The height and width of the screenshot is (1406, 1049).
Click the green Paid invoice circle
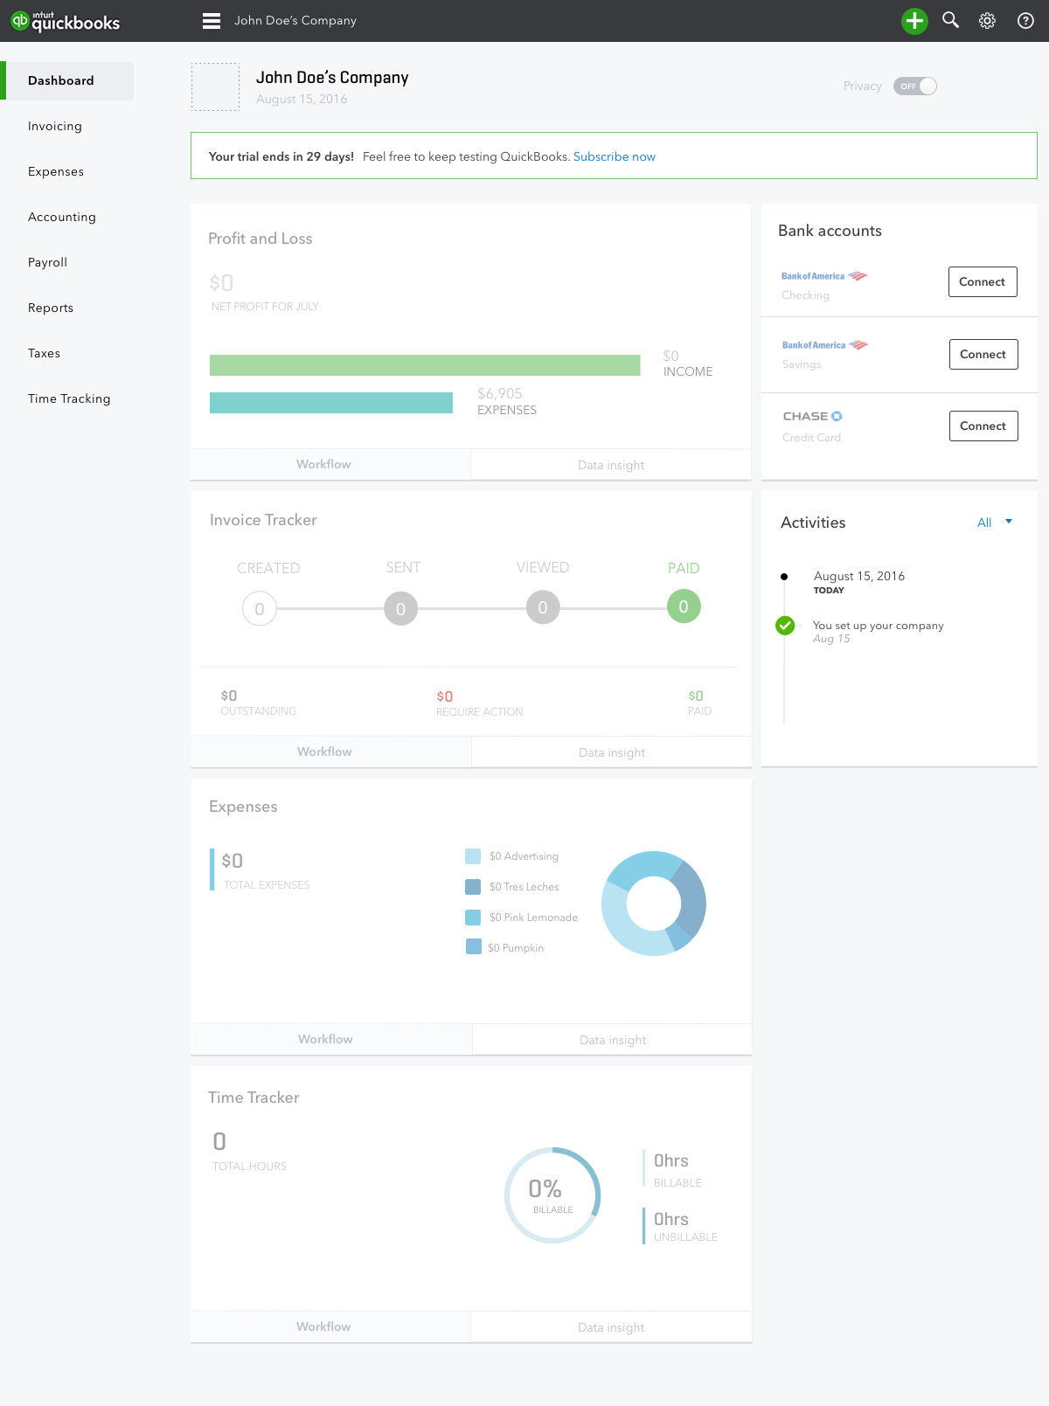click(x=684, y=606)
